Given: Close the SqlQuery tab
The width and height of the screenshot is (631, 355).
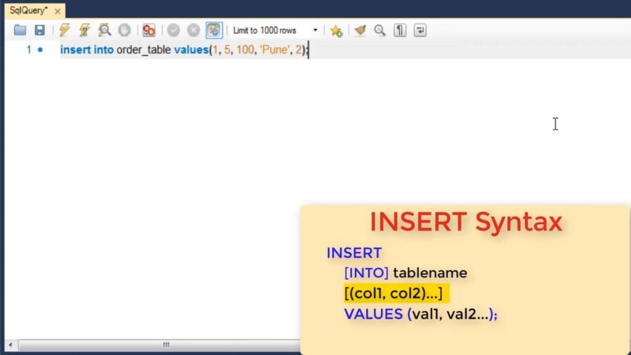Looking at the screenshot, I should point(57,11).
